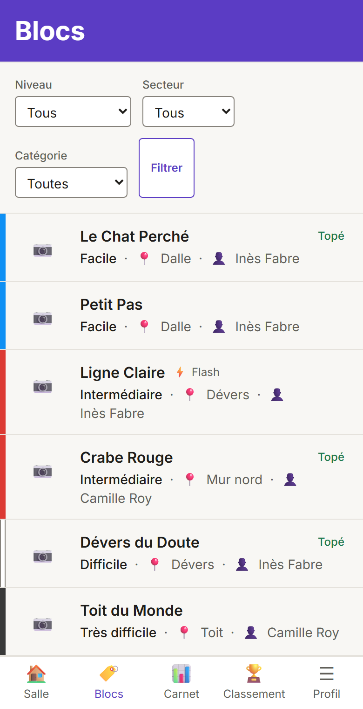Click the pin icon in Le Chat Perché row
363x709 pixels.
[x=144, y=258]
